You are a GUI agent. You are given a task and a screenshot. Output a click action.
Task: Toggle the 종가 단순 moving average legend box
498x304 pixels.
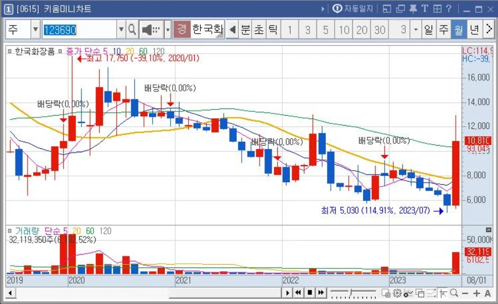(x=60, y=51)
